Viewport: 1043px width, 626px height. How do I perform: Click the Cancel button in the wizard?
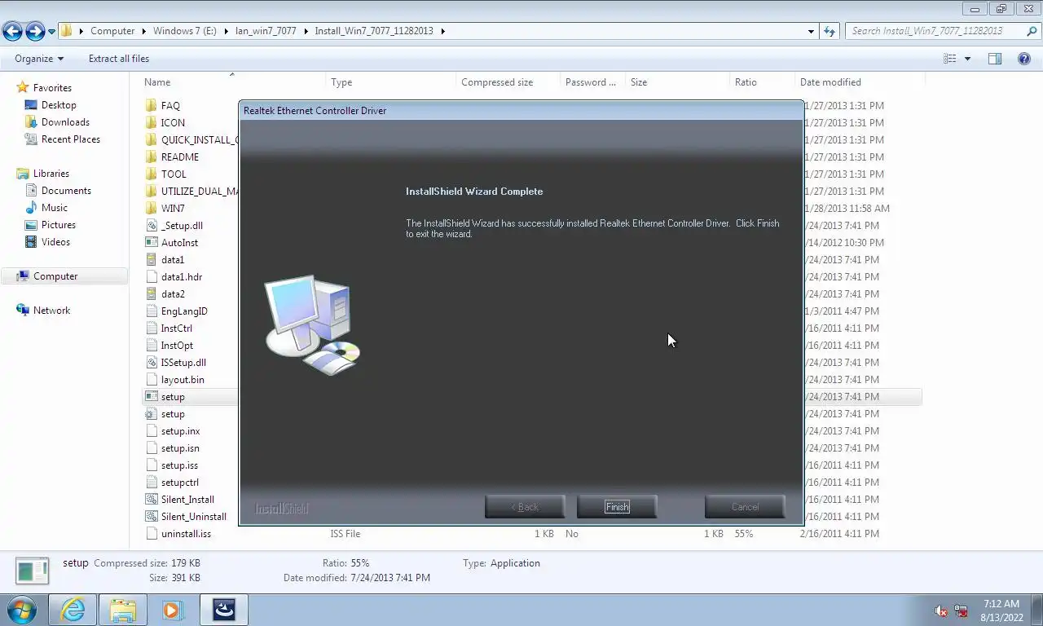tap(745, 507)
